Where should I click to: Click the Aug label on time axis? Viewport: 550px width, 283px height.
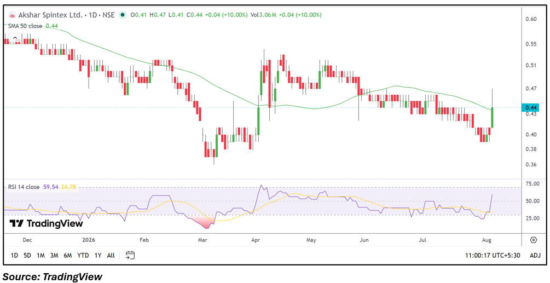coord(487,240)
